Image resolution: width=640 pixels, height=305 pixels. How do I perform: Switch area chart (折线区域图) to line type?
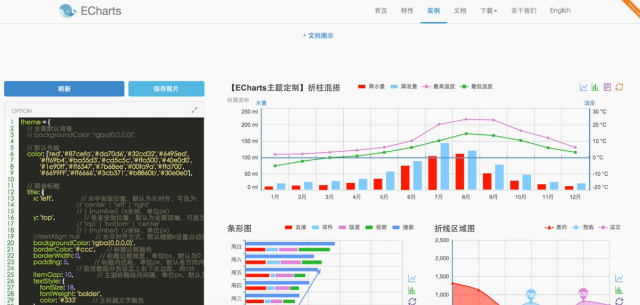pyautogui.click(x=619, y=278)
